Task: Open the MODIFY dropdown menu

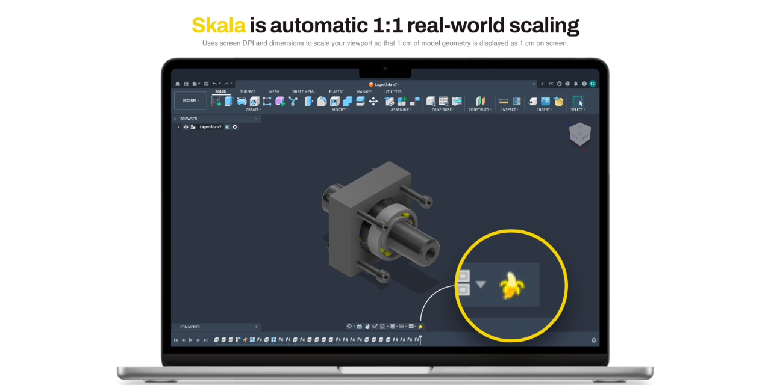Action: point(340,109)
